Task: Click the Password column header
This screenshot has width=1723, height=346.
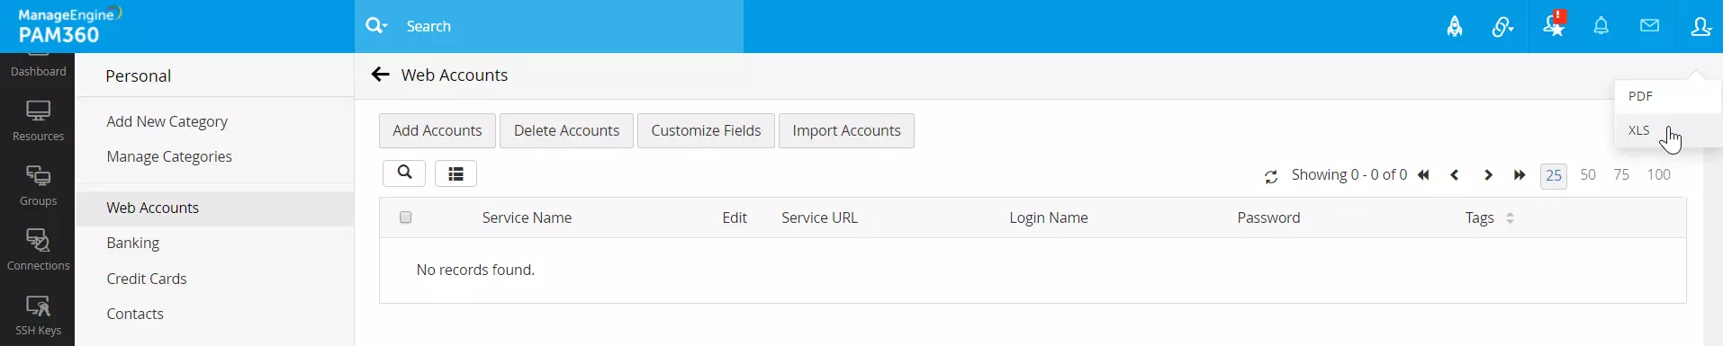Action: 1268,217
